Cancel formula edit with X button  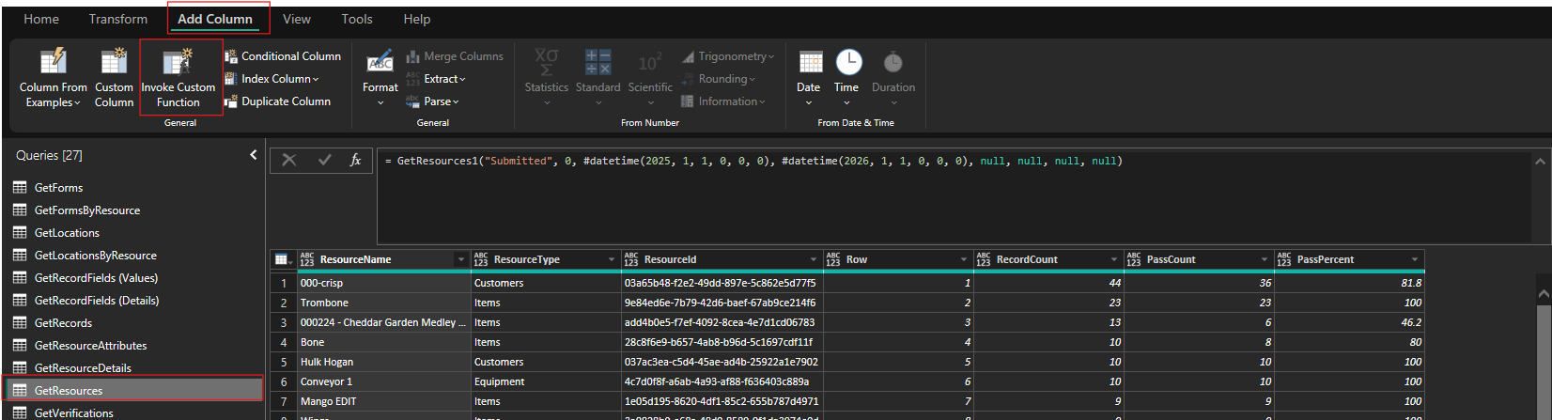click(289, 161)
